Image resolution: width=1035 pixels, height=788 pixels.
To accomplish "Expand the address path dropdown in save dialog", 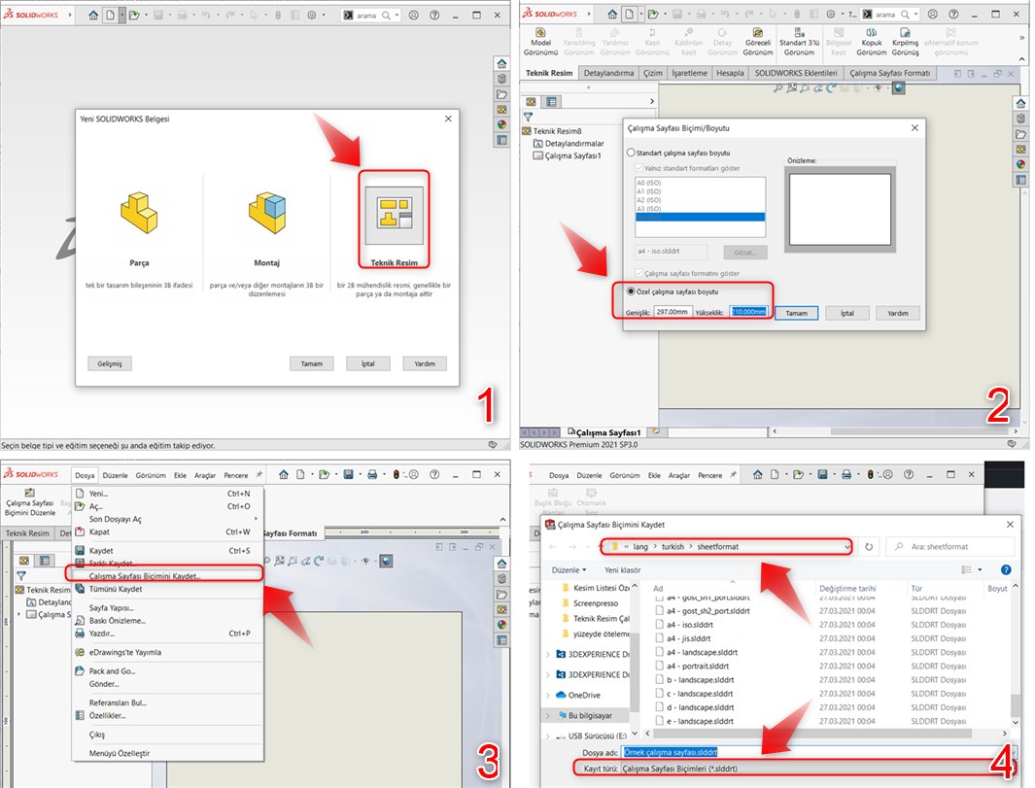I will tap(846, 547).
